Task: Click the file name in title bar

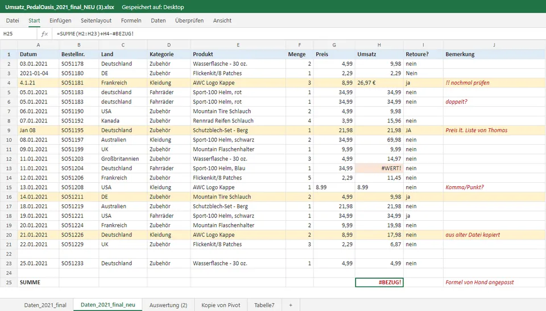Action: [60, 7]
